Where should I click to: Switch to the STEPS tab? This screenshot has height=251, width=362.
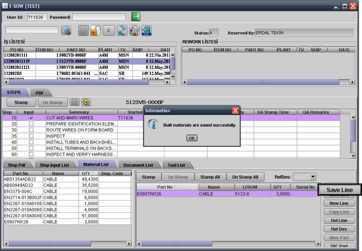coord(14,92)
